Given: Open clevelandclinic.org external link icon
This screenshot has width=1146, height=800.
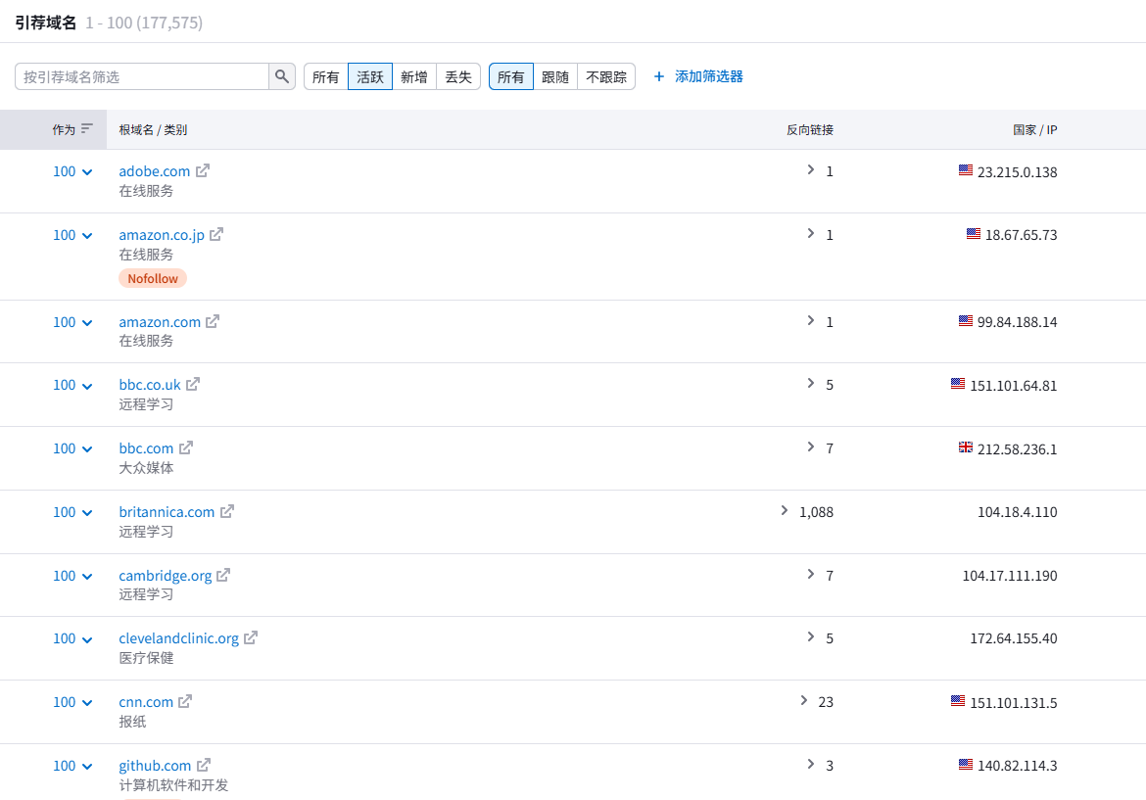Looking at the screenshot, I should (251, 637).
